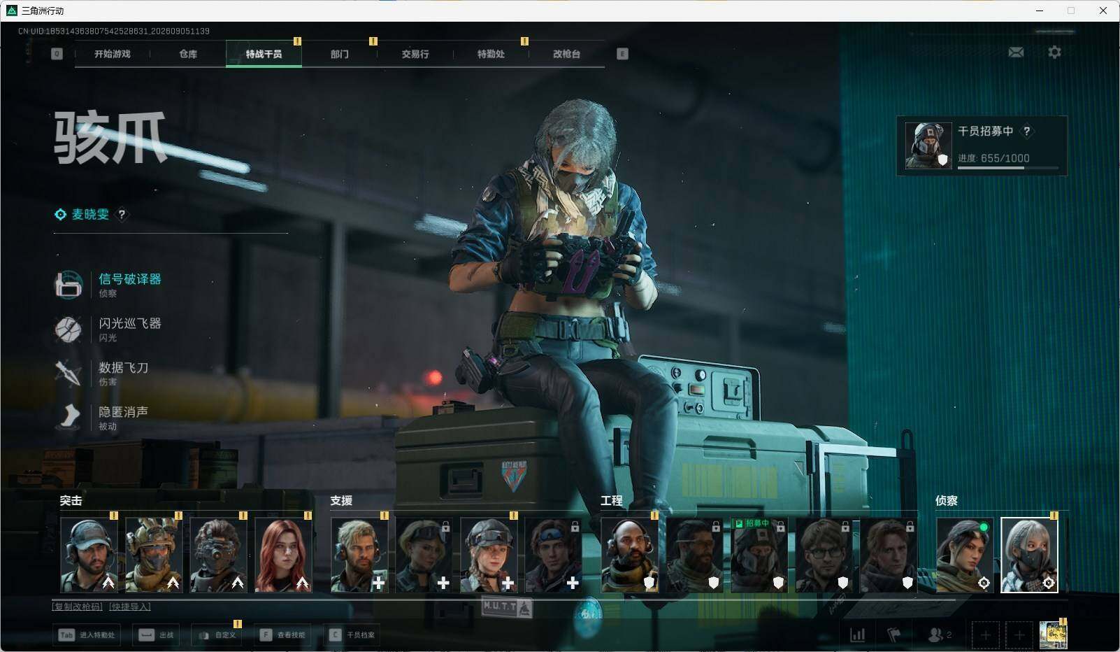The height and width of the screenshot is (652, 1120).
Task: Open the recruiting operator portrait card
Action: 928,146
